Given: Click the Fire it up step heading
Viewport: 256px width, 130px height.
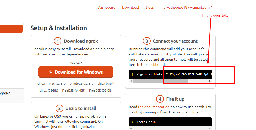Looking at the screenshot, I should [175, 99].
